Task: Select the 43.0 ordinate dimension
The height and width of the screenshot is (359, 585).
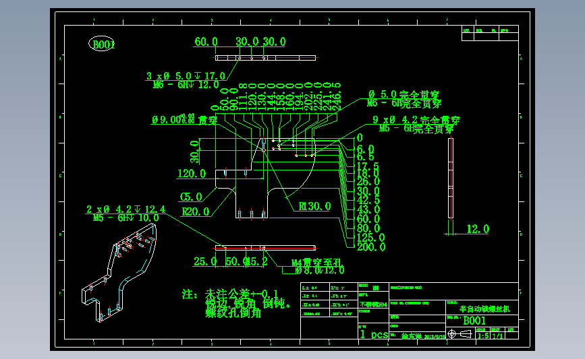Action: [x=368, y=209]
